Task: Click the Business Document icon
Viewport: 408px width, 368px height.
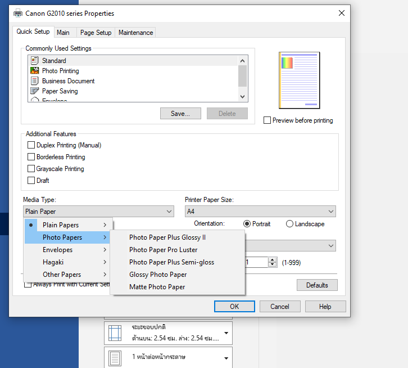Action: pos(34,81)
